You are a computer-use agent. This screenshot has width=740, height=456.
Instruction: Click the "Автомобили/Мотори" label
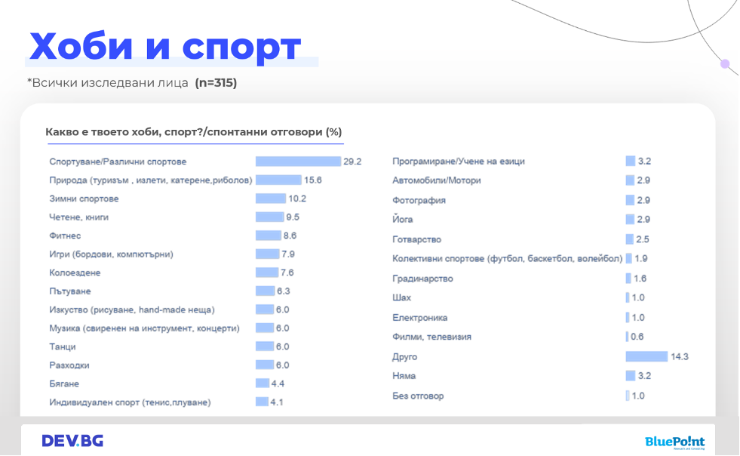tap(436, 180)
